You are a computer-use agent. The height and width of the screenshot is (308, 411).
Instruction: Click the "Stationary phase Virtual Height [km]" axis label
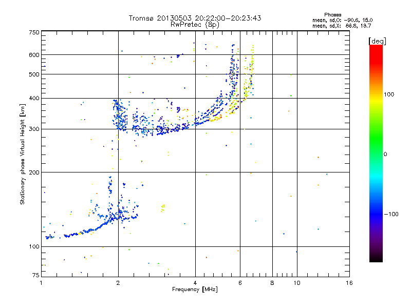(x=23, y=154)
